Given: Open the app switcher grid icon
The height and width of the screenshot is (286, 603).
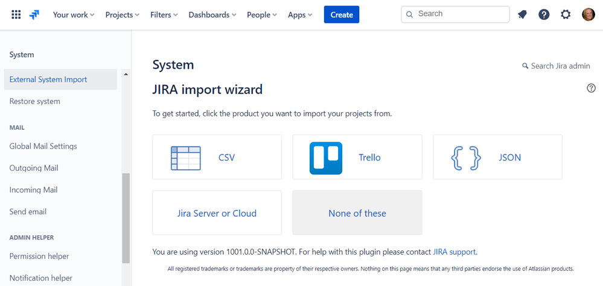Looking at the screenshot, I should coord(16,14).
